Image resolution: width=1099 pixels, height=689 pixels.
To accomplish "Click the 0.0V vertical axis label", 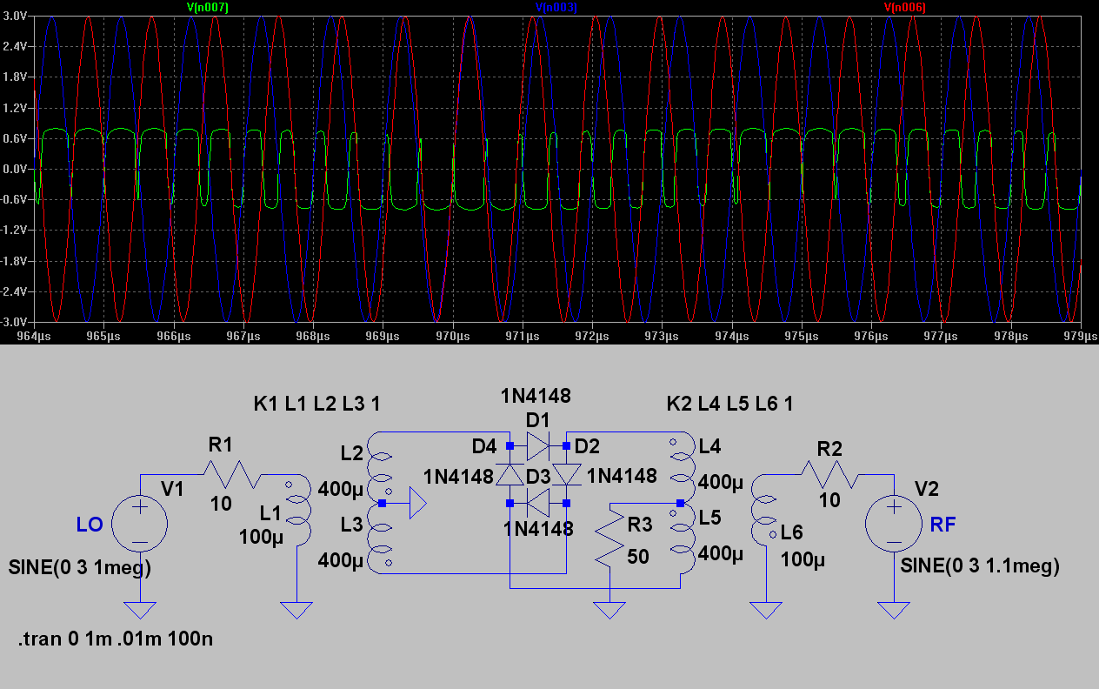I will point(17,169).
